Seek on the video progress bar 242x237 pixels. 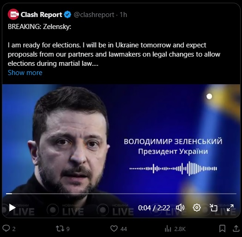pyautogui.click(x=121, y=194)
